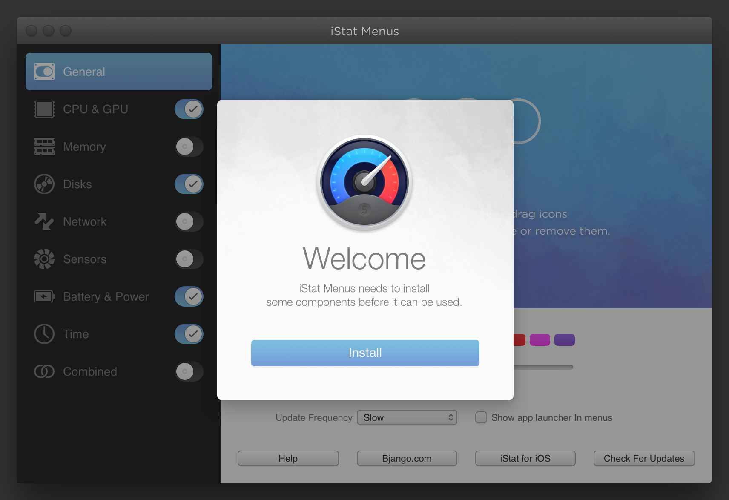The image size is (729, 500).
Task: Open the Network section label
Action: (x=85, y=221)
